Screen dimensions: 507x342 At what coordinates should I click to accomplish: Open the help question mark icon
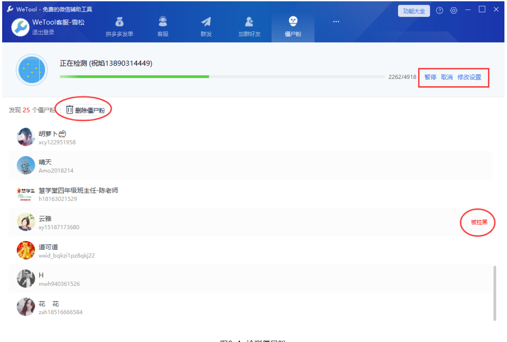point(440,11)
